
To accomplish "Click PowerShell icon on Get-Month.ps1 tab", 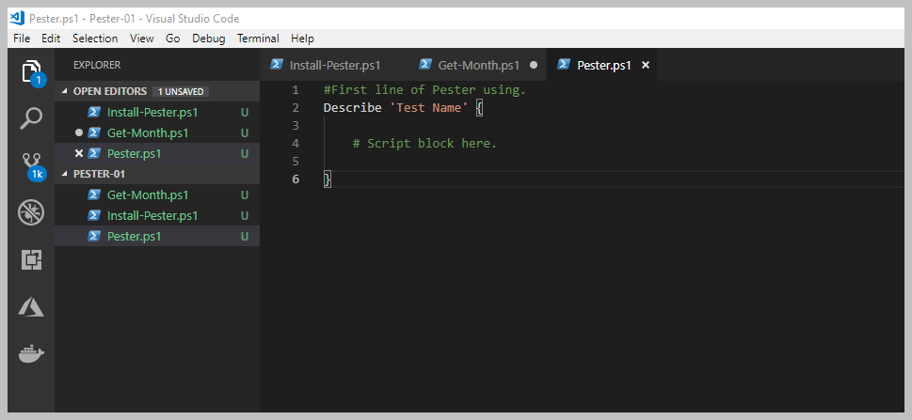I will coord(425,65).
